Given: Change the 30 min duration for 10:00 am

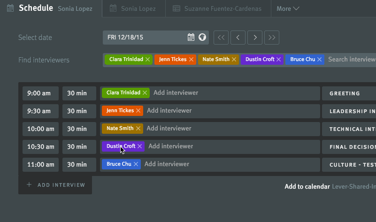Looking at the screenshot, I should tap(79, 129).
